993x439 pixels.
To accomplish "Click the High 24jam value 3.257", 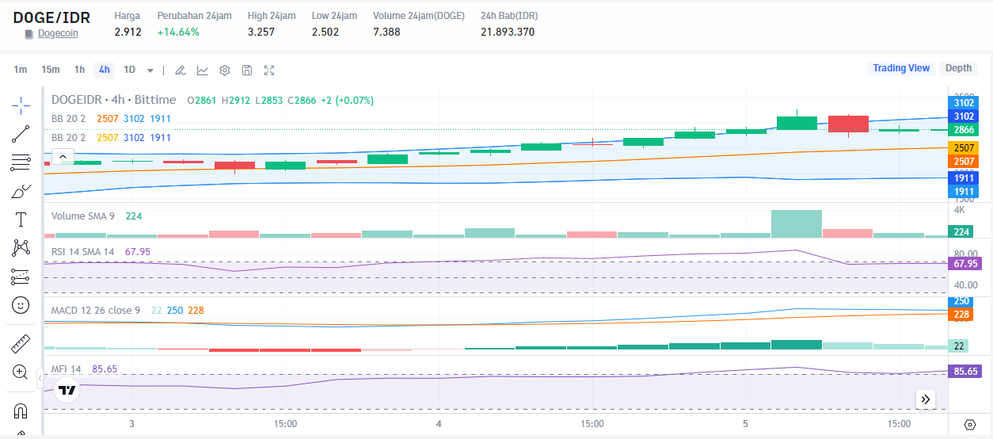I will coord(261,32).
